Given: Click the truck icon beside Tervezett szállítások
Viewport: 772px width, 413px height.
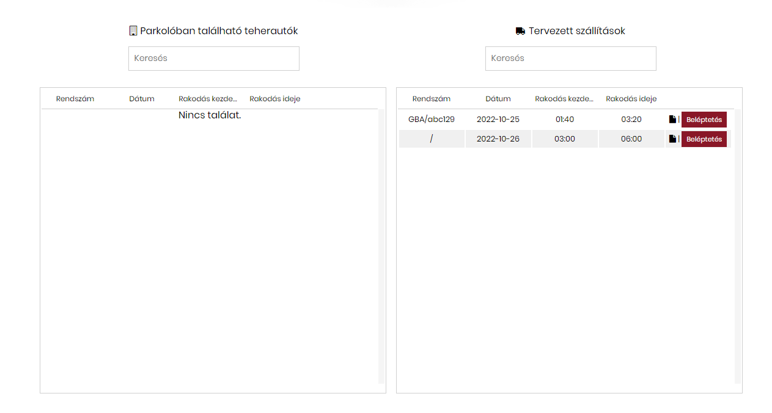Looking at the screenshot, I should [x=520, y=30].
